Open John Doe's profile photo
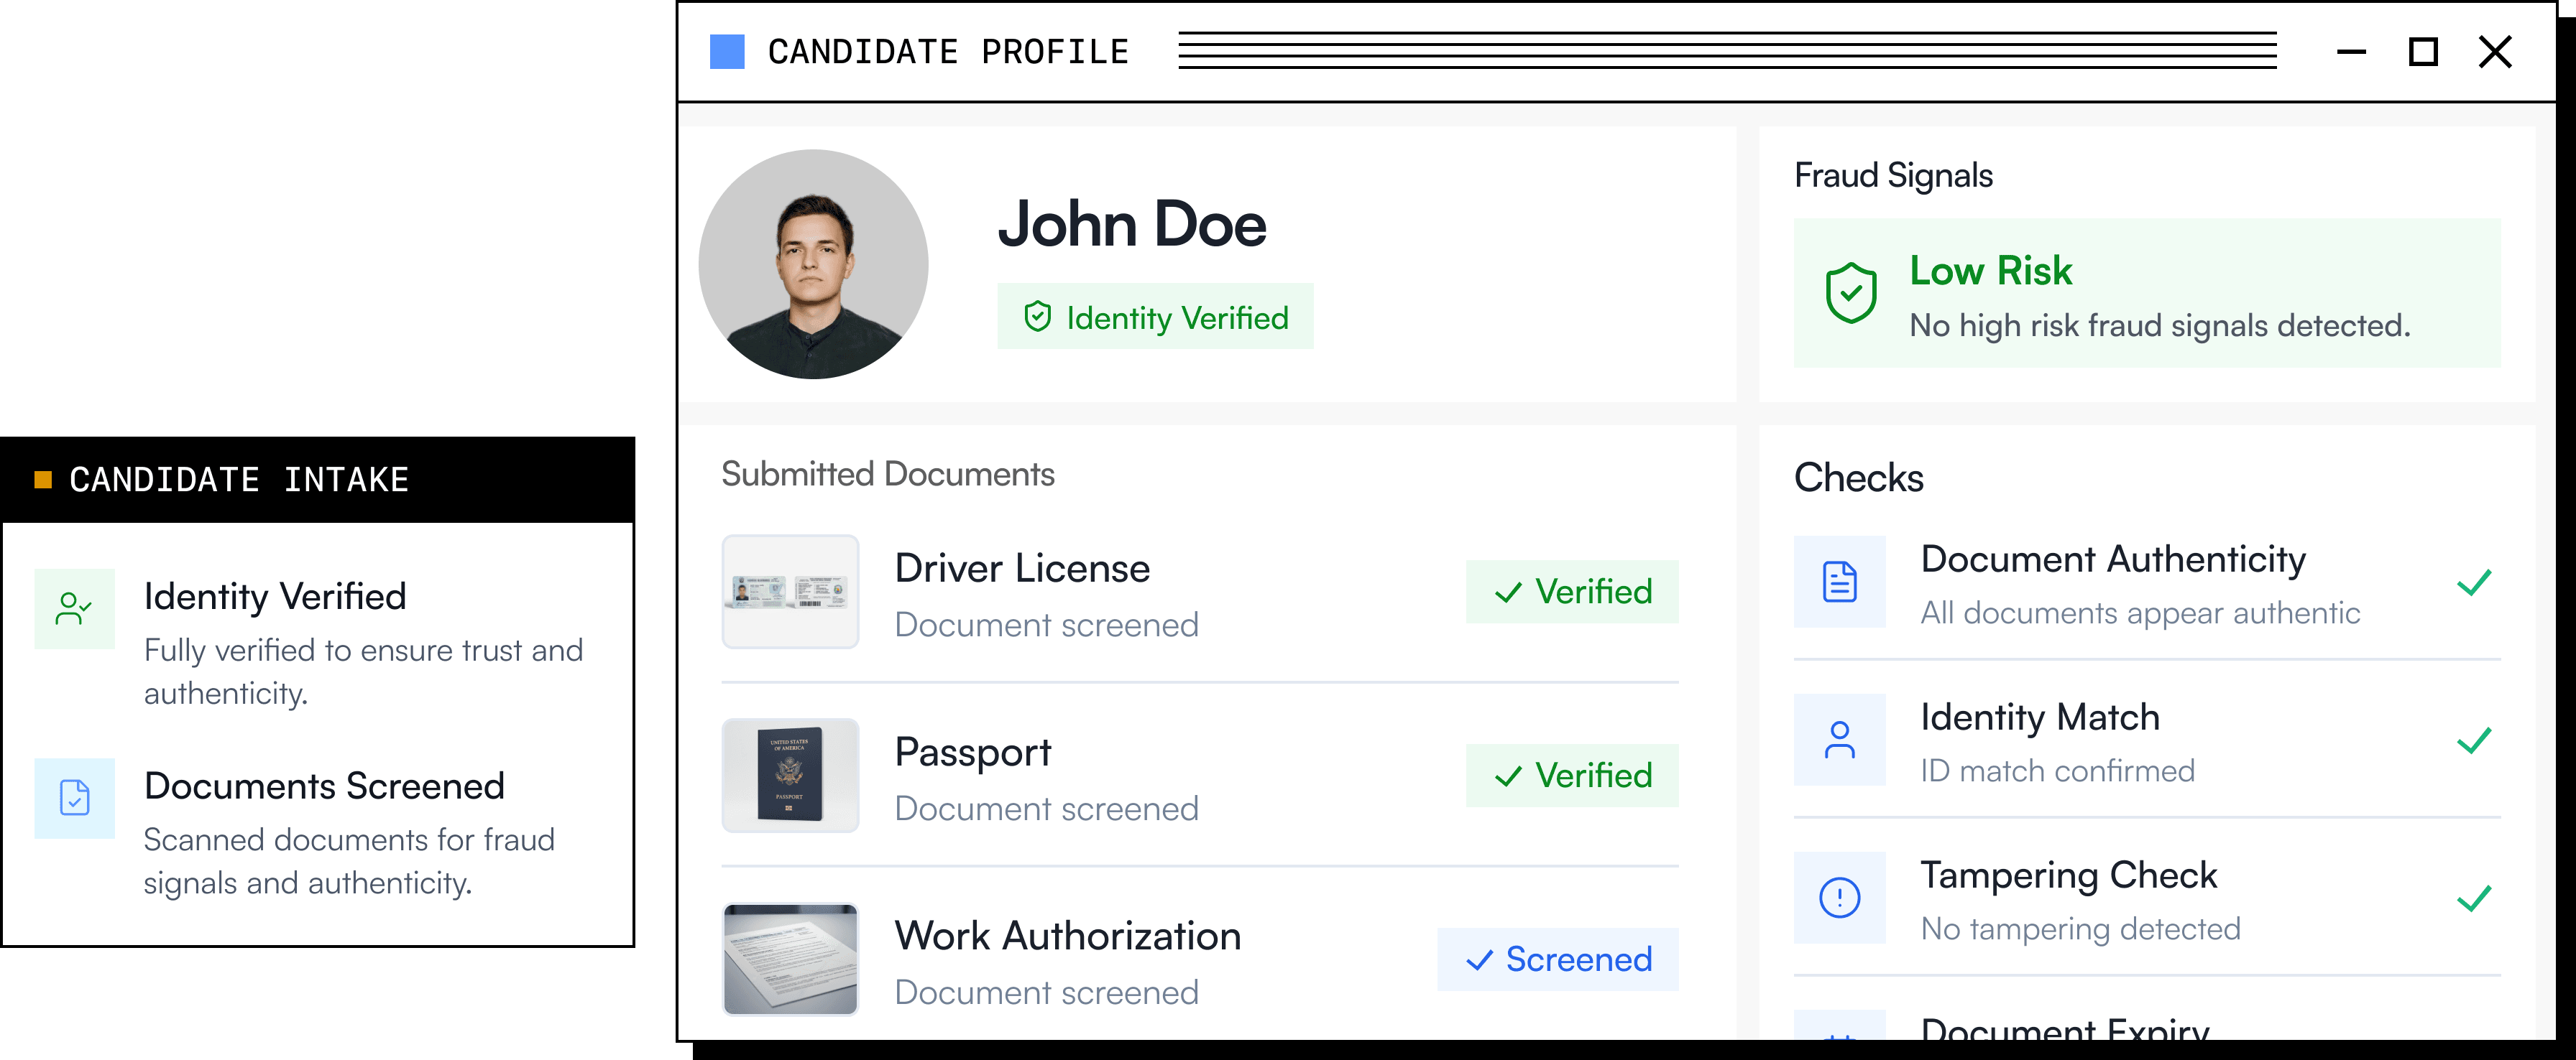The height and width of the screenshot is (1060, 2576). [x=813, y=265]
